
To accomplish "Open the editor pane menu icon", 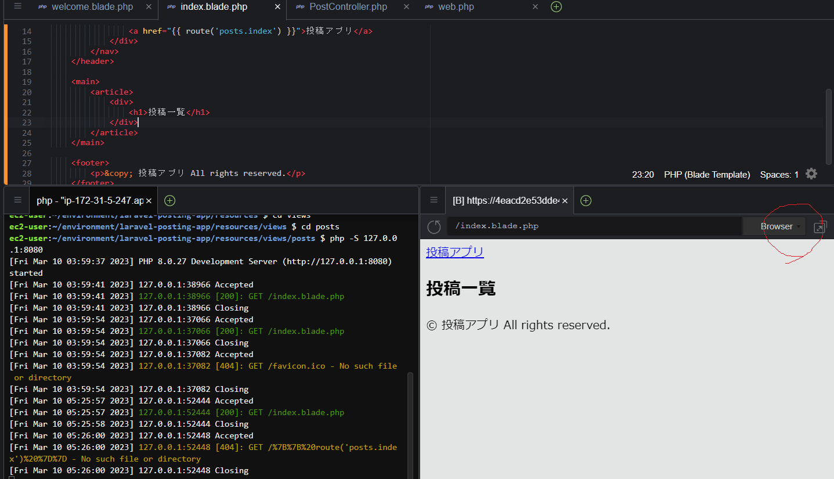I will (17, 6).
